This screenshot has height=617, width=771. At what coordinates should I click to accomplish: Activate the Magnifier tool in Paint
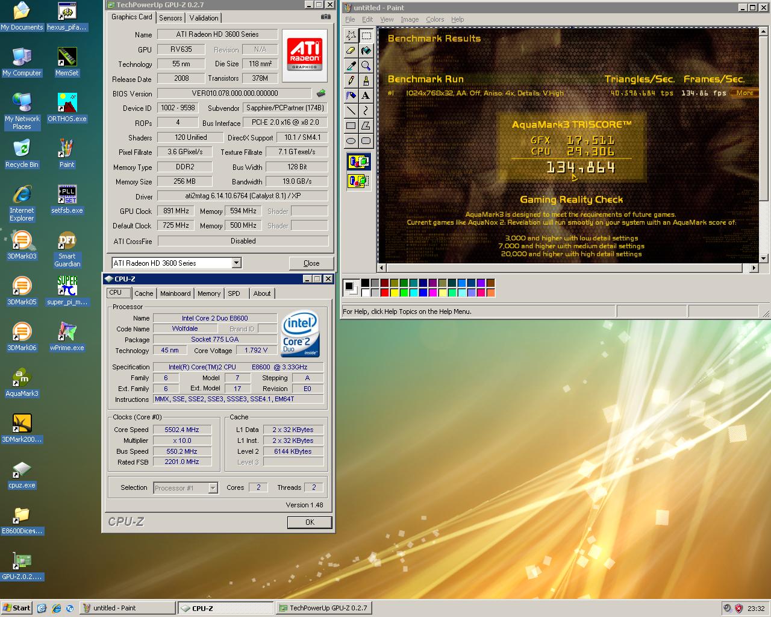[366, 66]
